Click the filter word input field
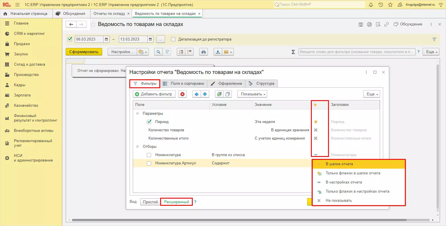 tap(357, 52)
